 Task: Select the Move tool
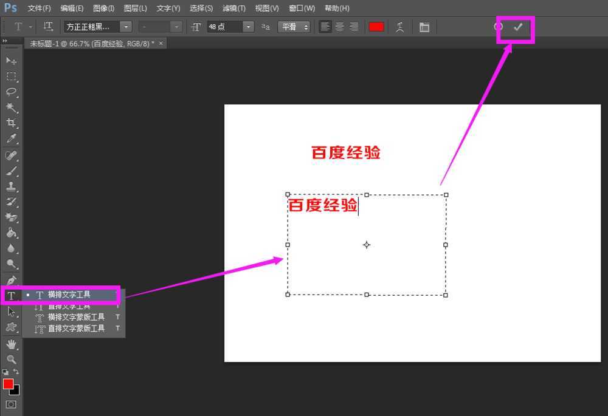pyautogui.click(x=11, y=61)
